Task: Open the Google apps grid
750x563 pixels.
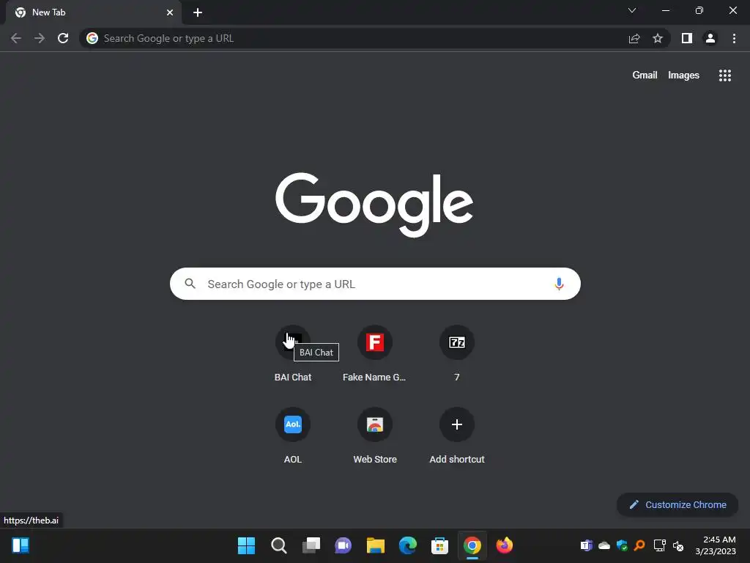Action: click(725, 76)
